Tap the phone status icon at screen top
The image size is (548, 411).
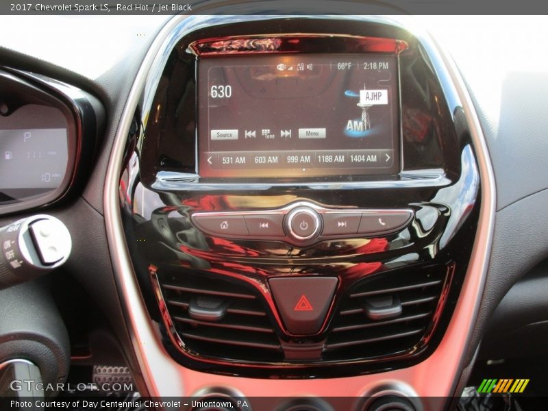[280, 66]
